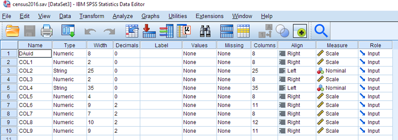Open the Variables info icon

tap(166, 31)
